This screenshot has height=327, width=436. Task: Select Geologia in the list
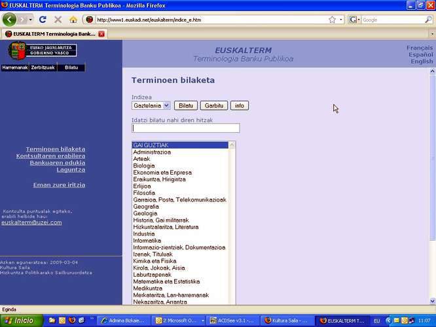click(x=180, y=213)
